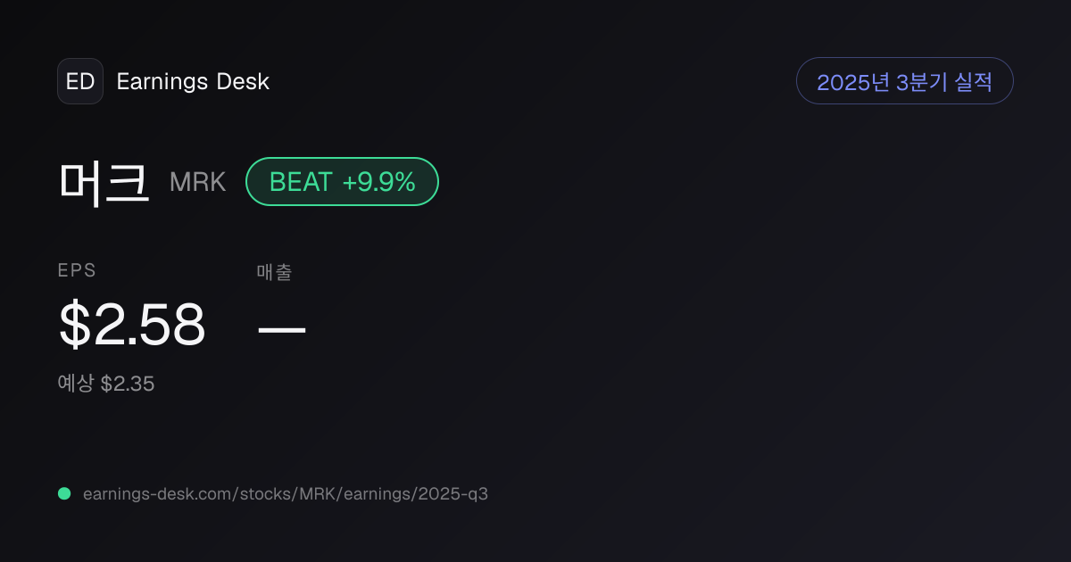Click the ED logo icon

(80, 81)
